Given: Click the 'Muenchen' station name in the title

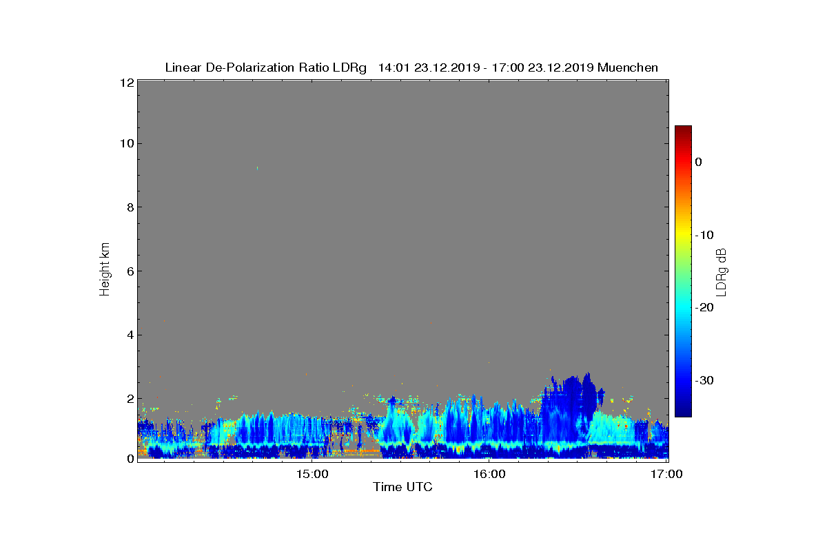Looking at the screenshot, I should click(628, 67).
